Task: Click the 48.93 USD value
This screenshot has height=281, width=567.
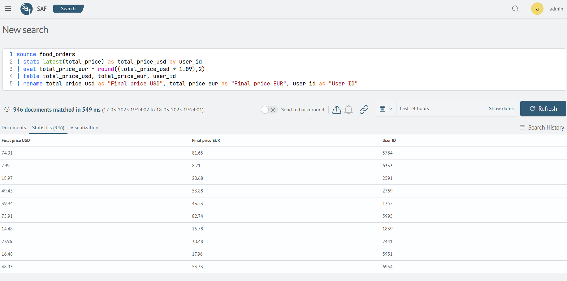Action: (7, 267)
